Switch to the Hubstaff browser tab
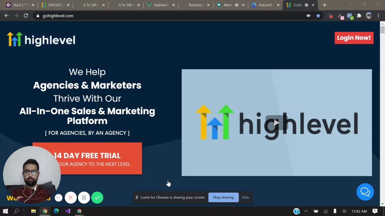385x216 pixels. click(x=265, y=5)
